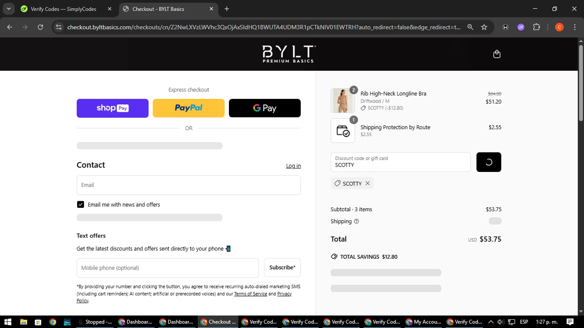Open the Chrome extensions puzzle icon
The height and width of the screenshot is (328, 584).
pos(537,27)
